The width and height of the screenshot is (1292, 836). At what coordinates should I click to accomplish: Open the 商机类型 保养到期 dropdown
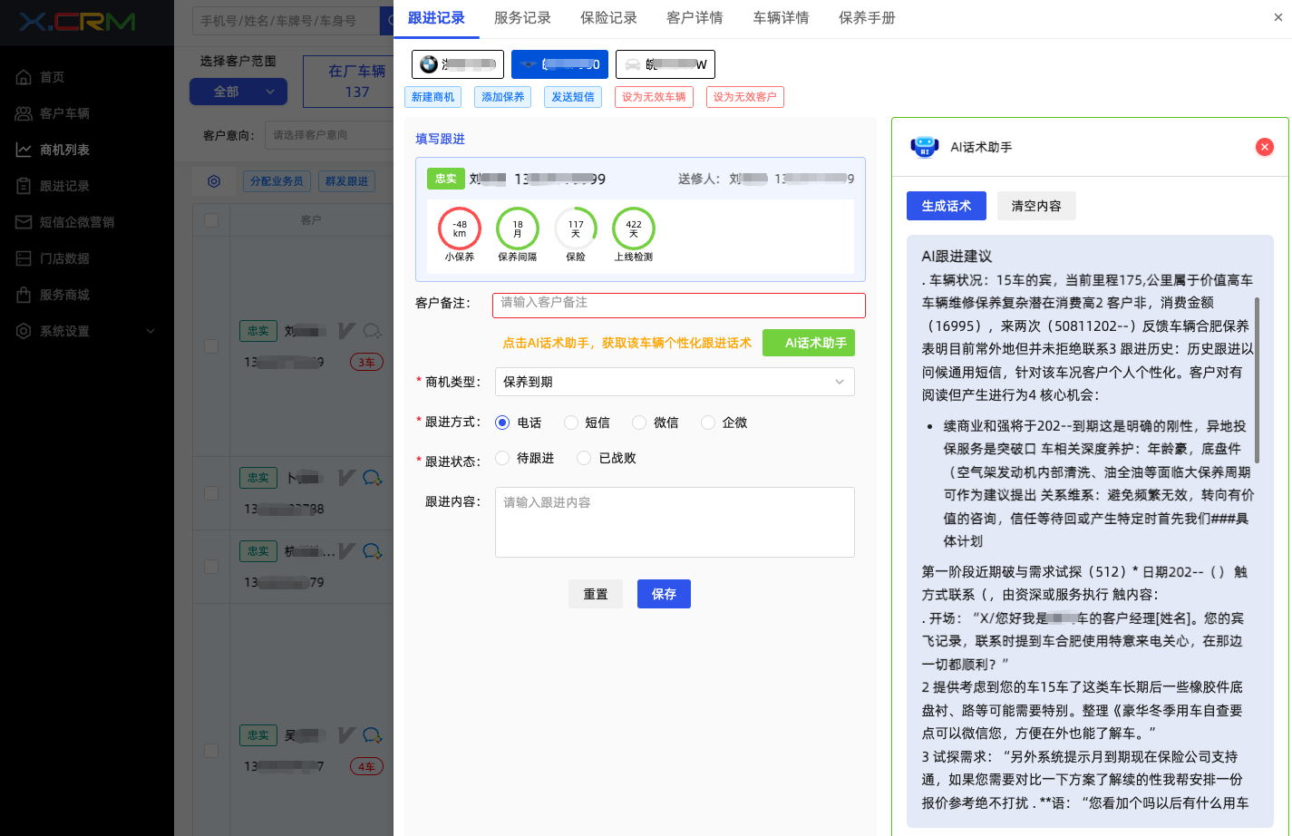click(675, 382)
